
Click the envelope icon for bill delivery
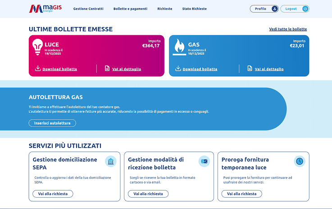(x=204, y=161)
